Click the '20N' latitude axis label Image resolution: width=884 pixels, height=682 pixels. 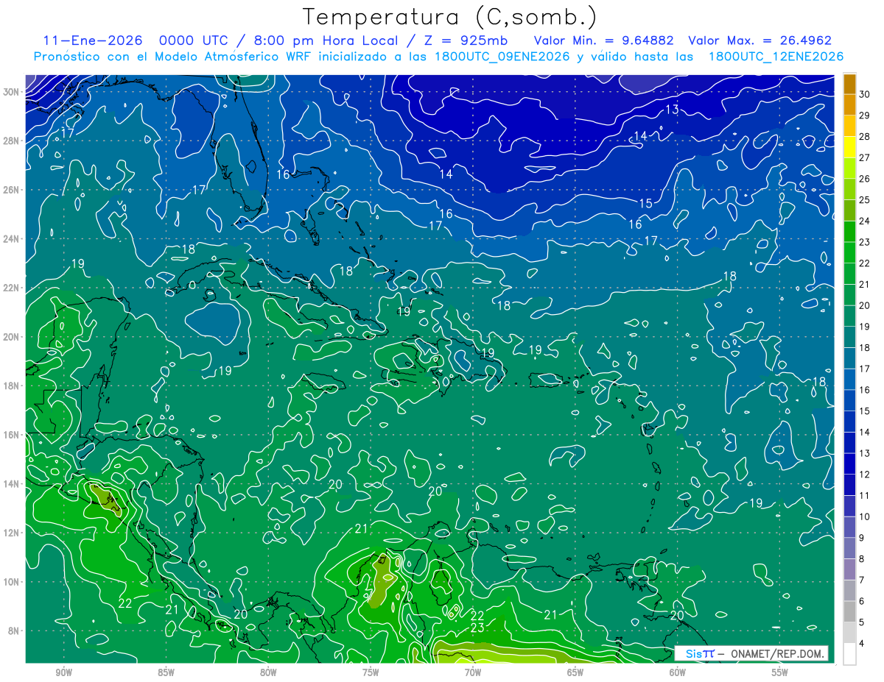pos(12,337)
